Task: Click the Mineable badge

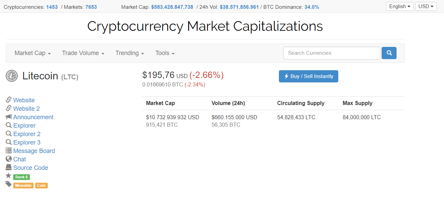Action: (x=23, y=185)
